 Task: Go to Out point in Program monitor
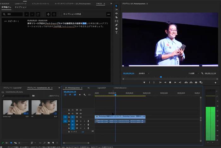click(x=180, y=82)
